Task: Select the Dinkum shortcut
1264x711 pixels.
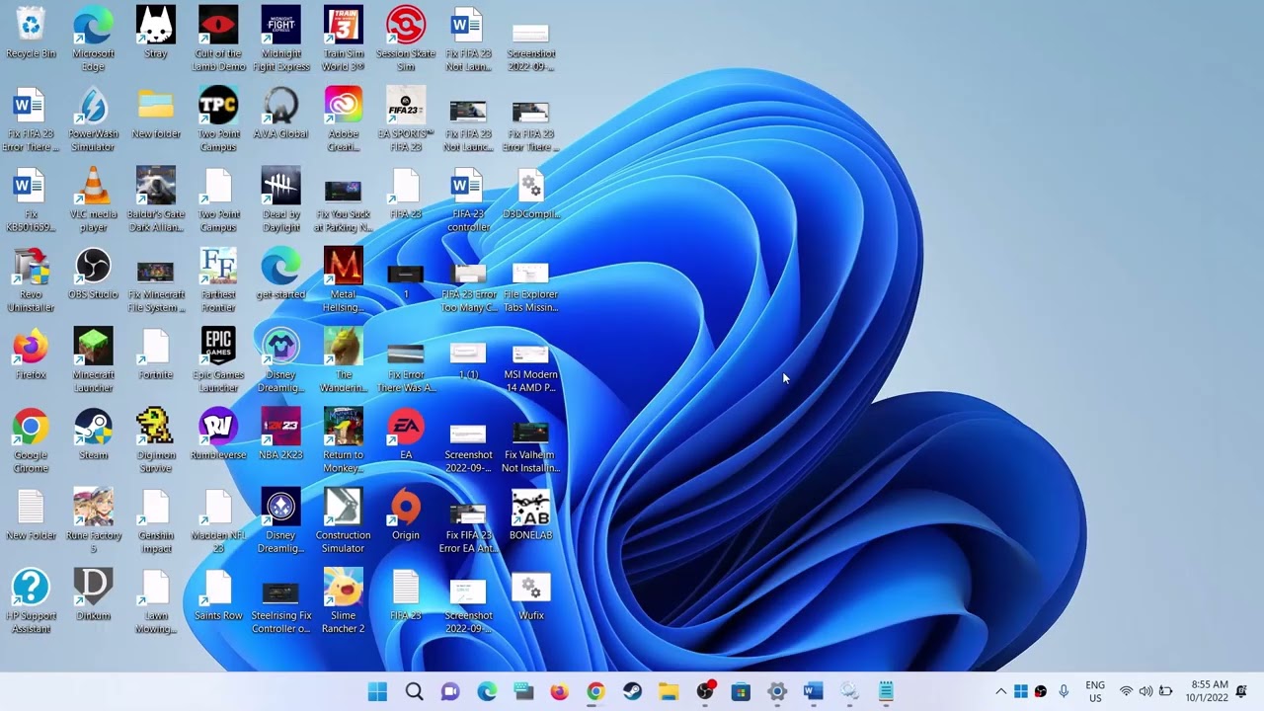Action: 93,594
